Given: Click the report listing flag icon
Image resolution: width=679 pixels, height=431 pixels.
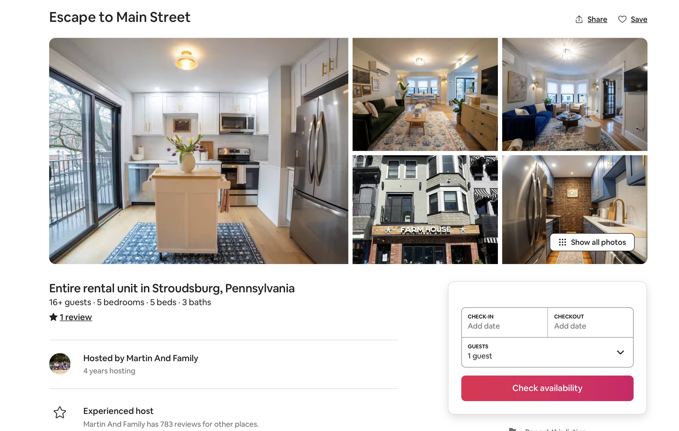Looking at the screenshot, I should [x=512, y=430].
